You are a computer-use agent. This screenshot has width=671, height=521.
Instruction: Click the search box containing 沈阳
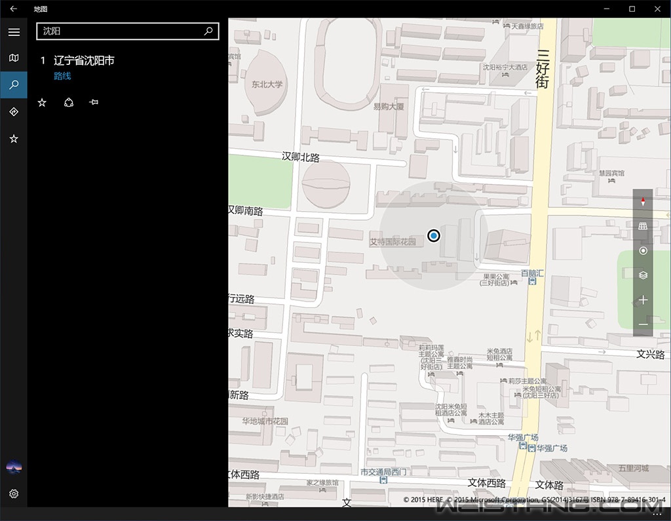point(121,31)
